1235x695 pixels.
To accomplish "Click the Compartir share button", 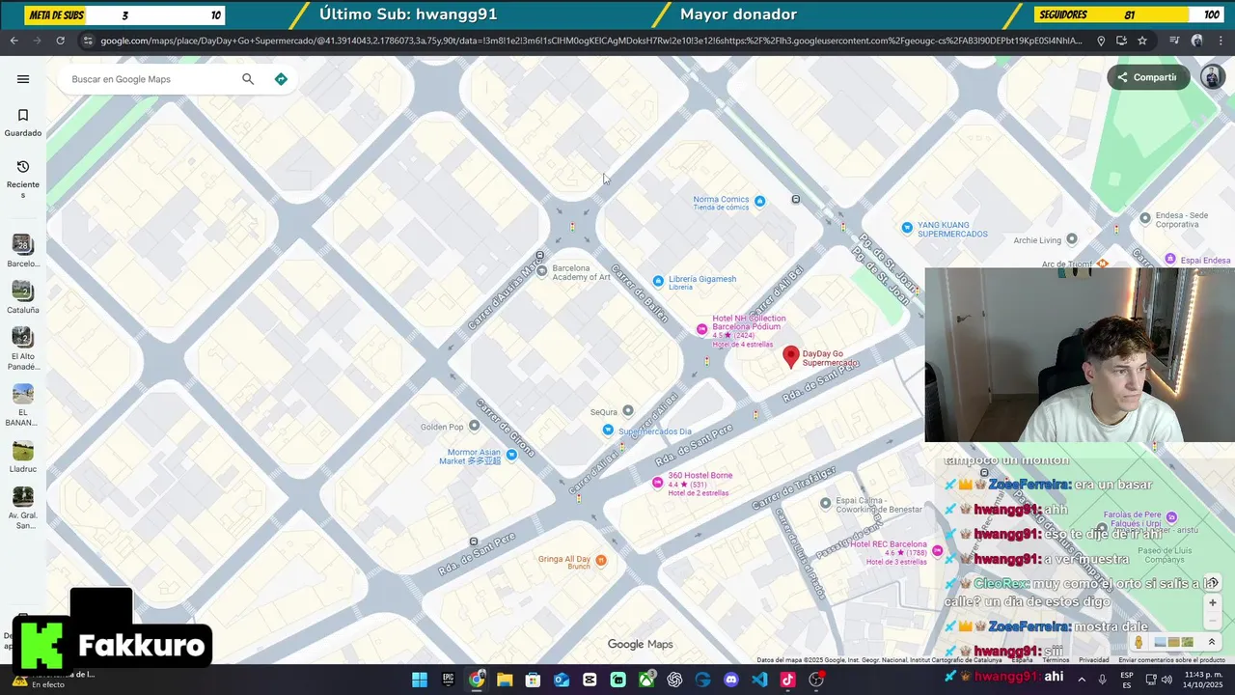I will pos(1148,77).
